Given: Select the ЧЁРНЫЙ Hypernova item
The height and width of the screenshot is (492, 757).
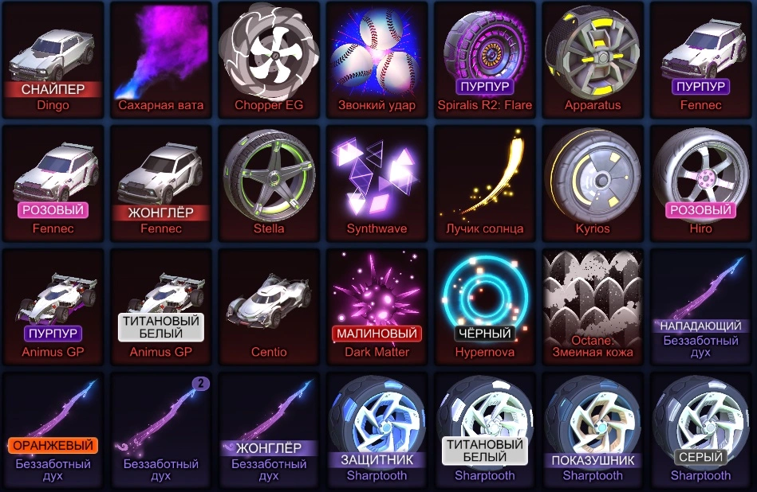Looking at the screenshot, I should tap(485, 307).
